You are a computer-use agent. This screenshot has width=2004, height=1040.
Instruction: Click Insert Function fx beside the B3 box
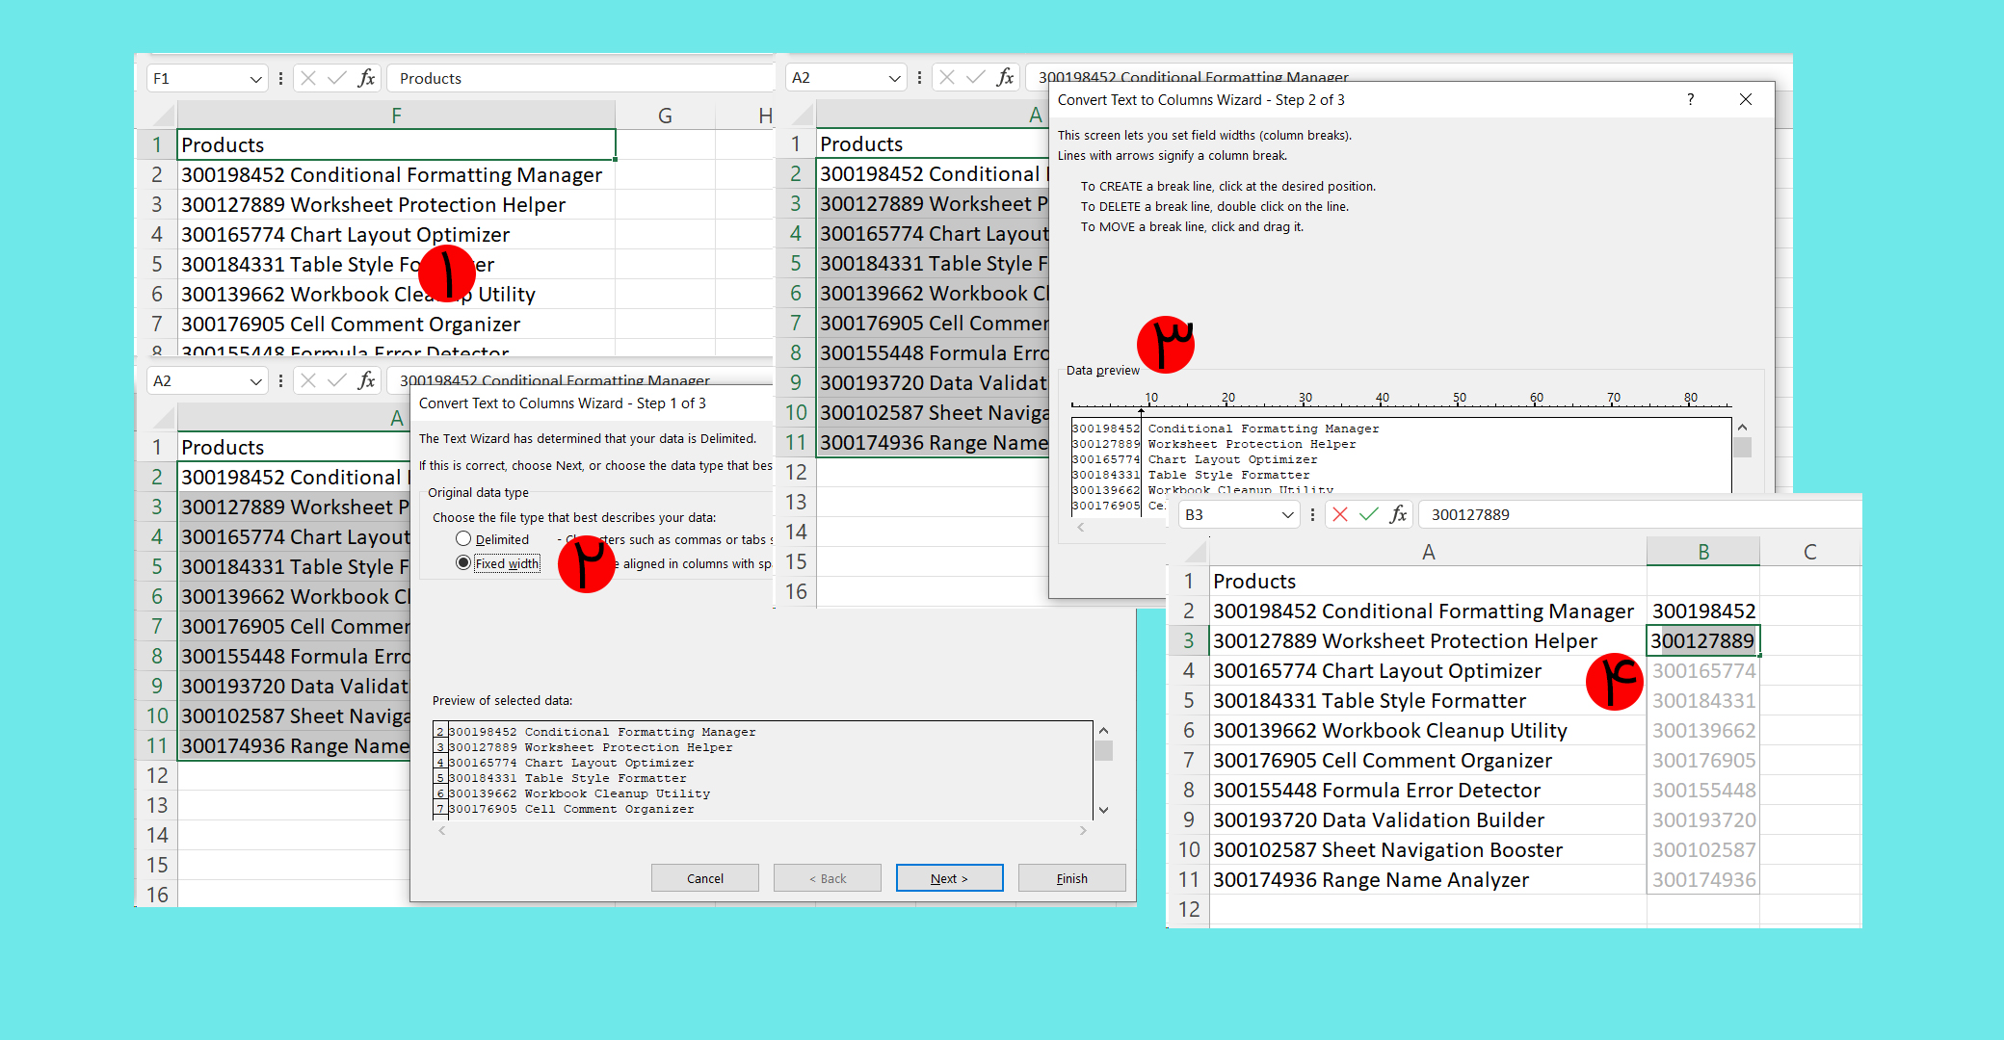point(1399,514)
